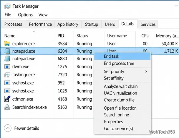Viewport: 179px width, 138px height.
Task: Switch to the App history tab
Action: pyautogui.click(x=68, y=24)
